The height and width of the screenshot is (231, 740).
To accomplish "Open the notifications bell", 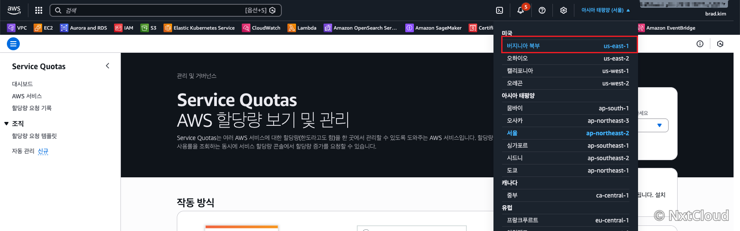I will point(521,10).
